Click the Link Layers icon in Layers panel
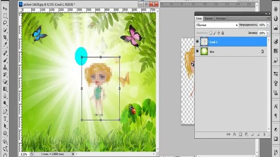Screen dimensions: 280x157 click(x=228, y=134)
